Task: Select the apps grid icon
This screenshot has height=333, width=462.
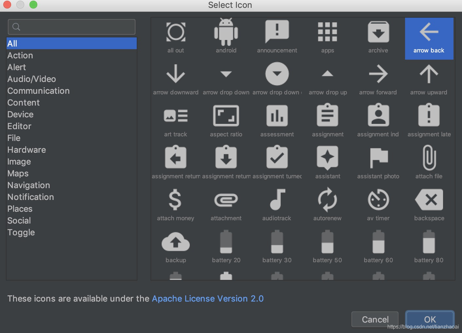Action: [x=328, y=32]
